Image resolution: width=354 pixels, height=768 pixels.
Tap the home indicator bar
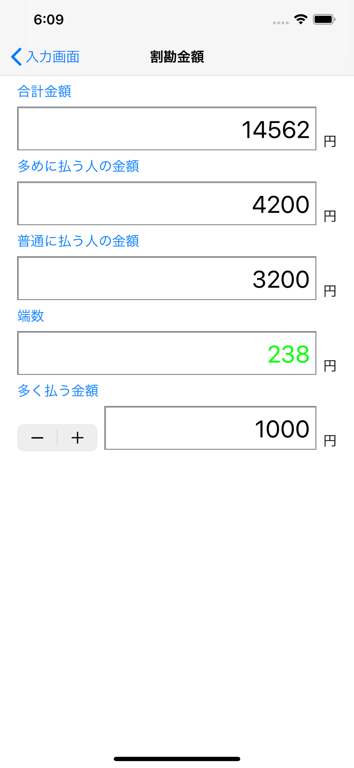click(x=177, y=759)
